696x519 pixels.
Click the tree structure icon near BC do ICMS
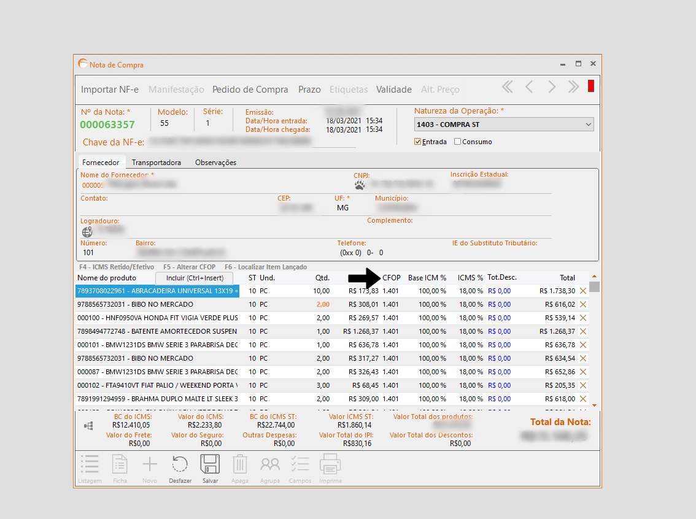[87, 425]
